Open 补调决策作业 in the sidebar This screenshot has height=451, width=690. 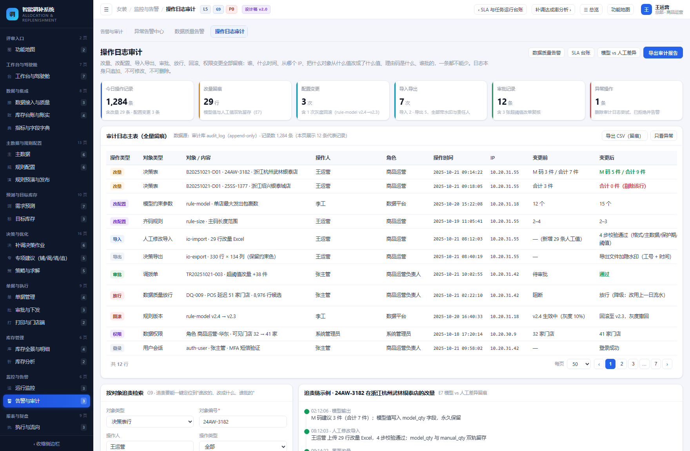(x=47, y=245)
